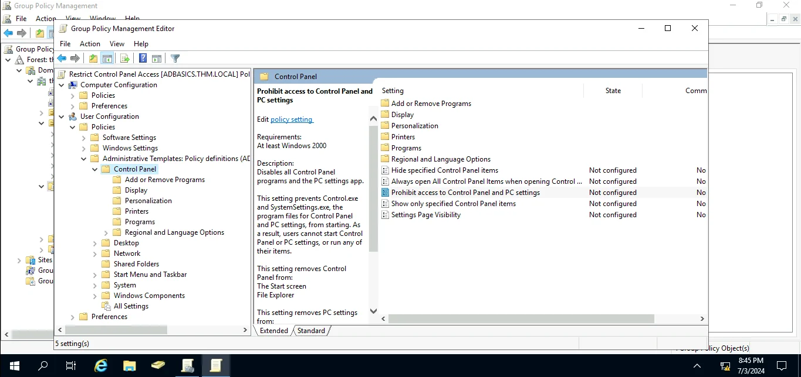The width and height of the screenshot is (801, 377).
Task: Open the Editor View menu
Action: [x=117, y=44]
